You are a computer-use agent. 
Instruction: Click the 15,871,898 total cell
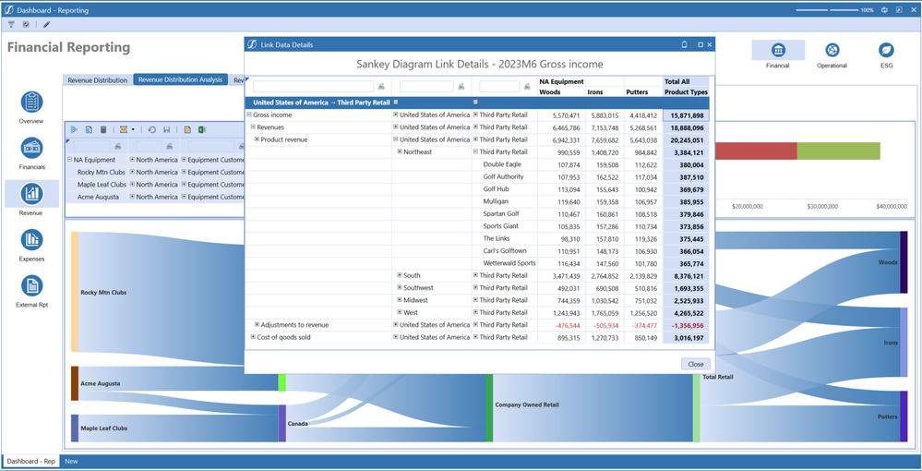pos(687,115)
